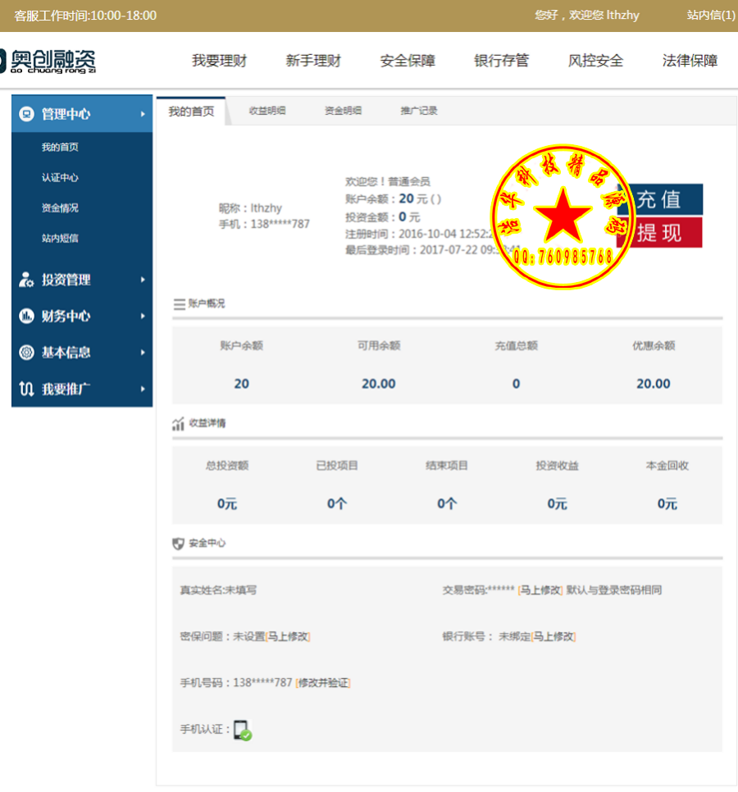Open 安全保障 in the top navigation
738x792 pixels.
pyautogui.click(x=408, y=61)
